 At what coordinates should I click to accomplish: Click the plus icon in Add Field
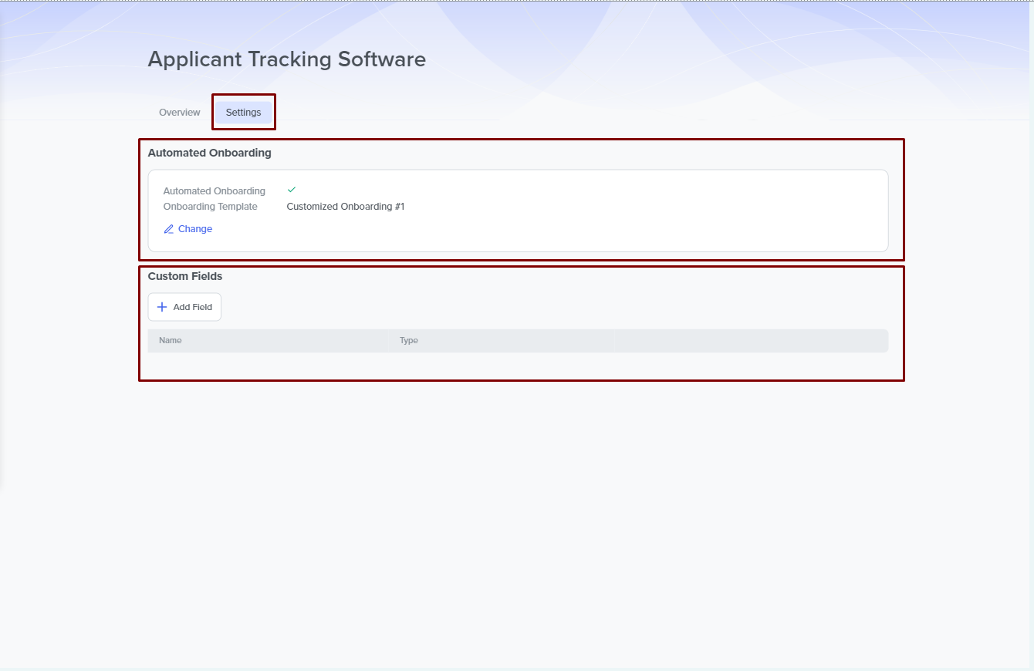pos(162,307)
